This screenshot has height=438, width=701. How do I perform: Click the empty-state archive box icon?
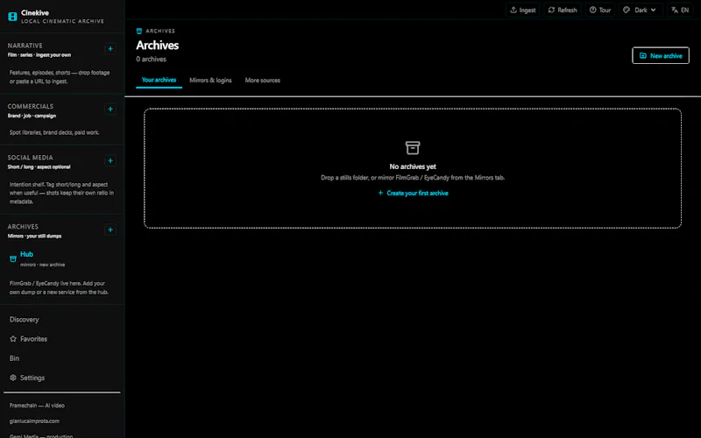click(x=413, y=147)
